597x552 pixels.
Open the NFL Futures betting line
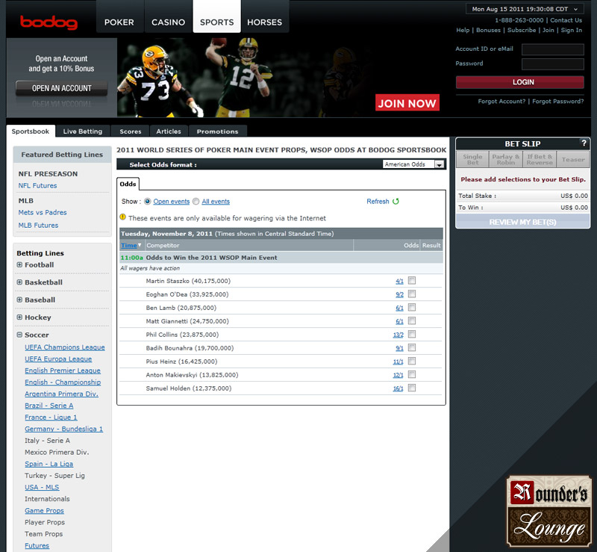tap(38, 186)
